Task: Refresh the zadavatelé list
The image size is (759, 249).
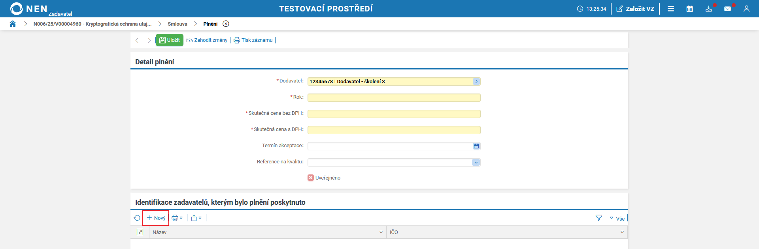Action: [137, 218]
